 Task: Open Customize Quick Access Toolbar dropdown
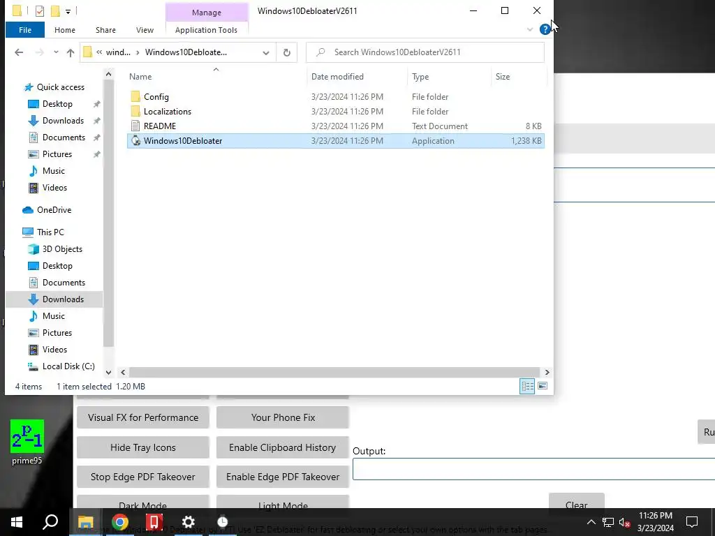coord(68,11)
